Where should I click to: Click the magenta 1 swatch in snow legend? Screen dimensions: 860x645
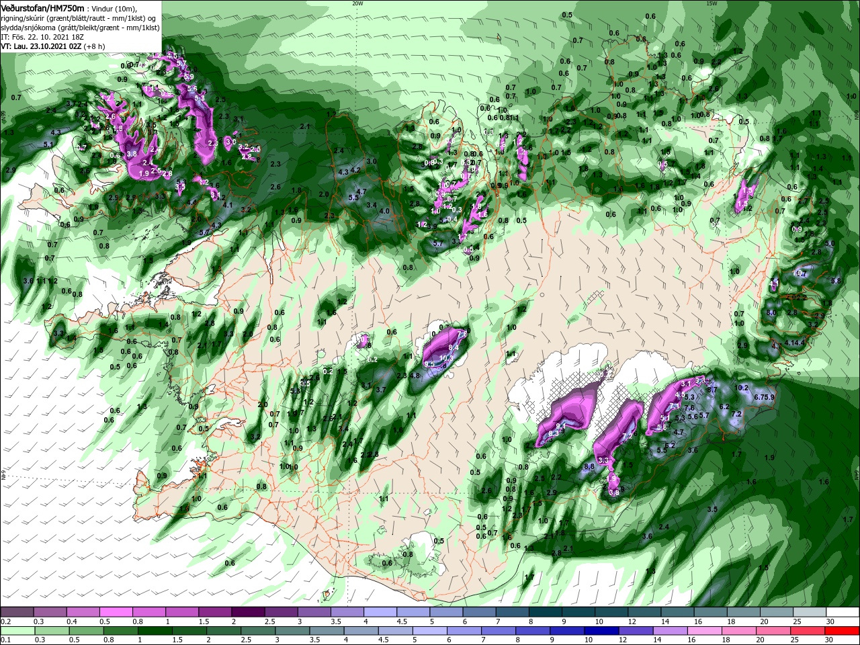coord(181,612)
